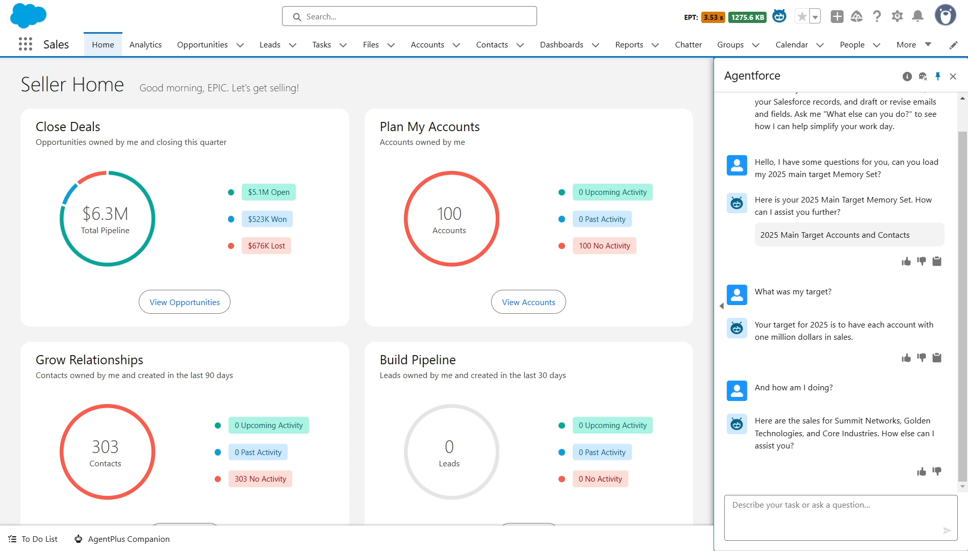
Task: Open the $5.1M Open pipeline link
Action: pos(269,192)
